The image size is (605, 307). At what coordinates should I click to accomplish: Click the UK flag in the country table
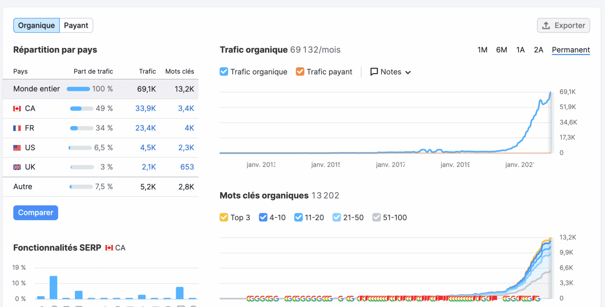click(x=17, y=167)
